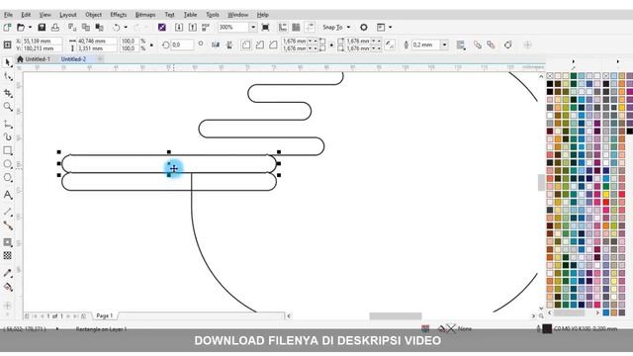633x356 pixels.
Task: Open the Effects menu
Action: [x=119, y=15]
